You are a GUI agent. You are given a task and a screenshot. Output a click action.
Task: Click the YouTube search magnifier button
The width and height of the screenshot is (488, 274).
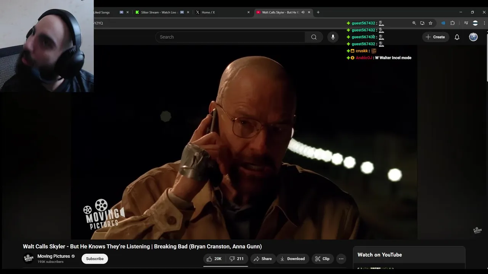(x=314, y=37)
